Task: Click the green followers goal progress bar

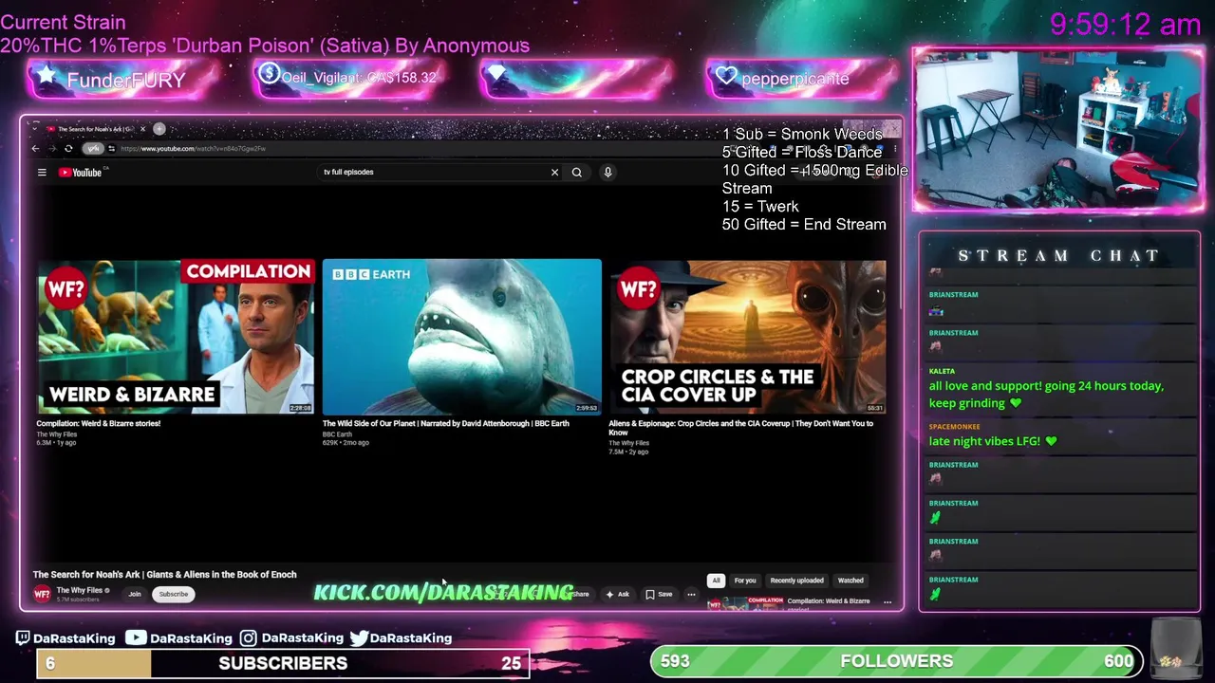Action: coord(897,661)
